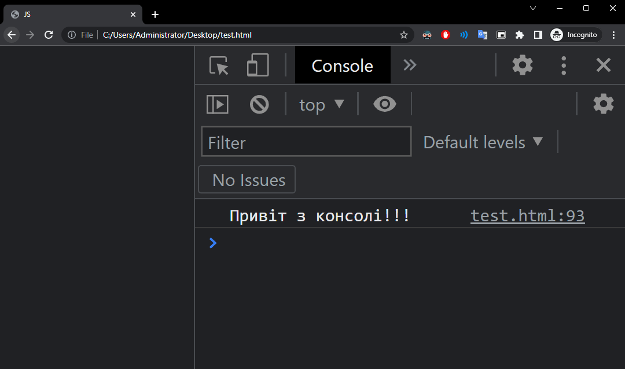Create a live expression with eye icon
Image resolution: width=625 pixels, height=369 pixels.
click(385, 104)
